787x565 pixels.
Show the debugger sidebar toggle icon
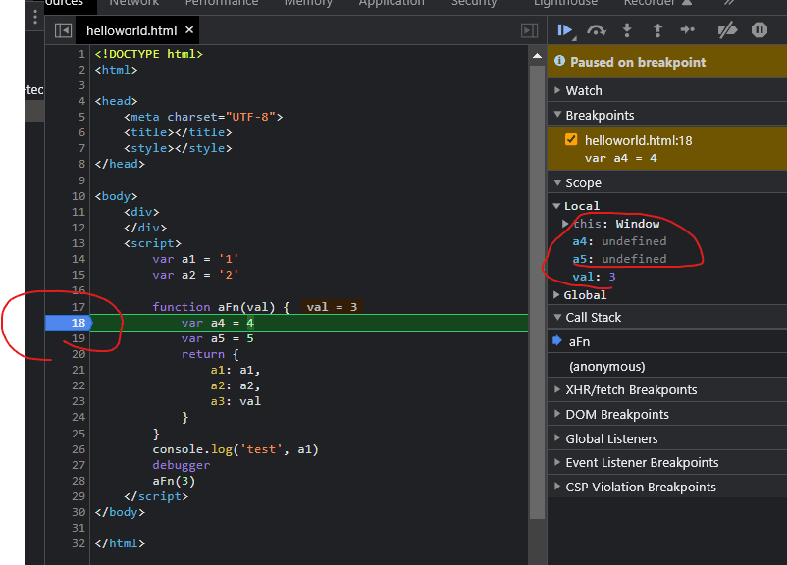pyautogui.click(x=529, y=31)
